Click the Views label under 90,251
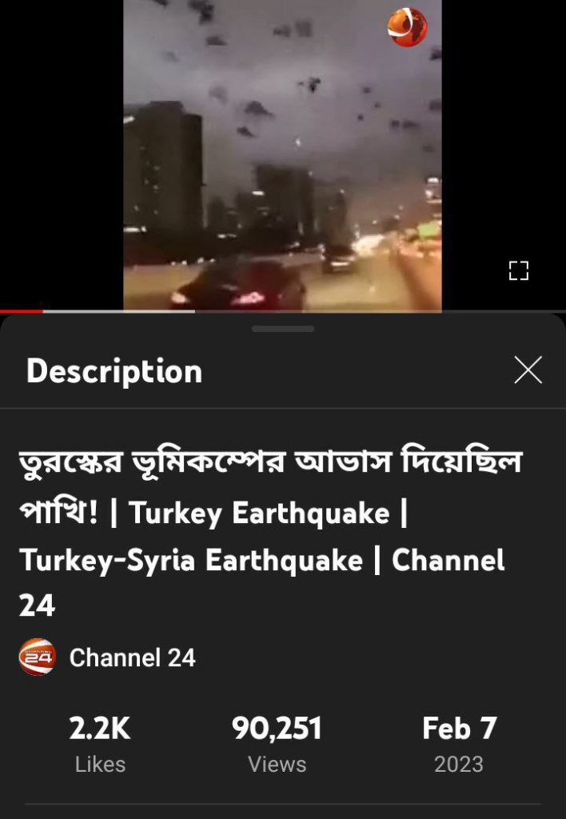The image size is (566, 819). [277, 764]
